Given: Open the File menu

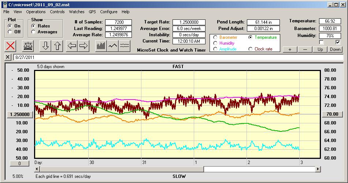Looking at the screenshot, I should point(6,12).
